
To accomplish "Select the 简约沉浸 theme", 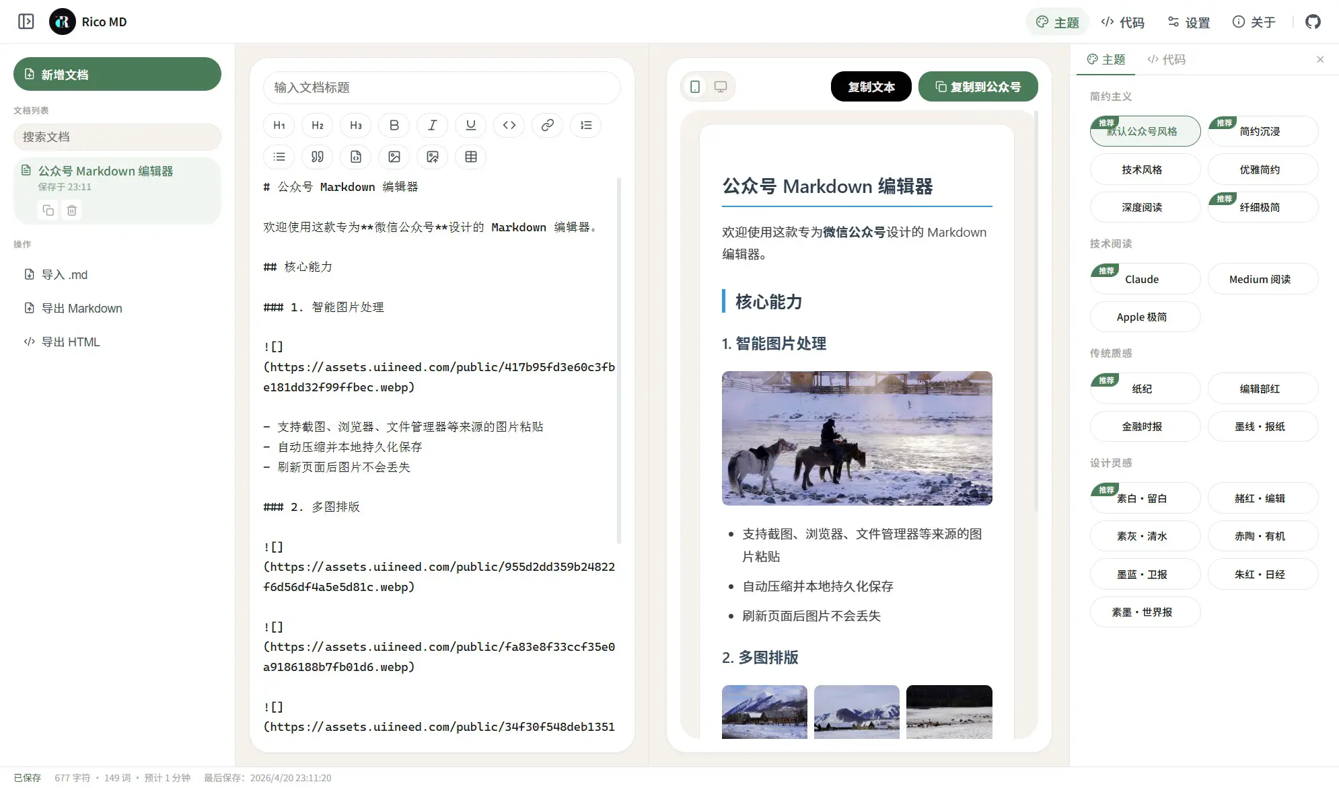I will click(x=1263, y=131).
